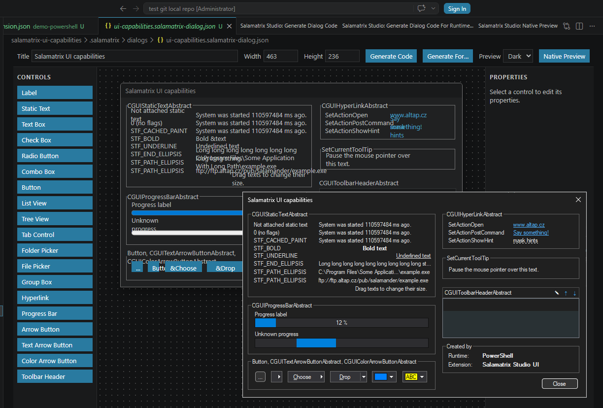Open the compare changes icon

(x=567, y=26)
